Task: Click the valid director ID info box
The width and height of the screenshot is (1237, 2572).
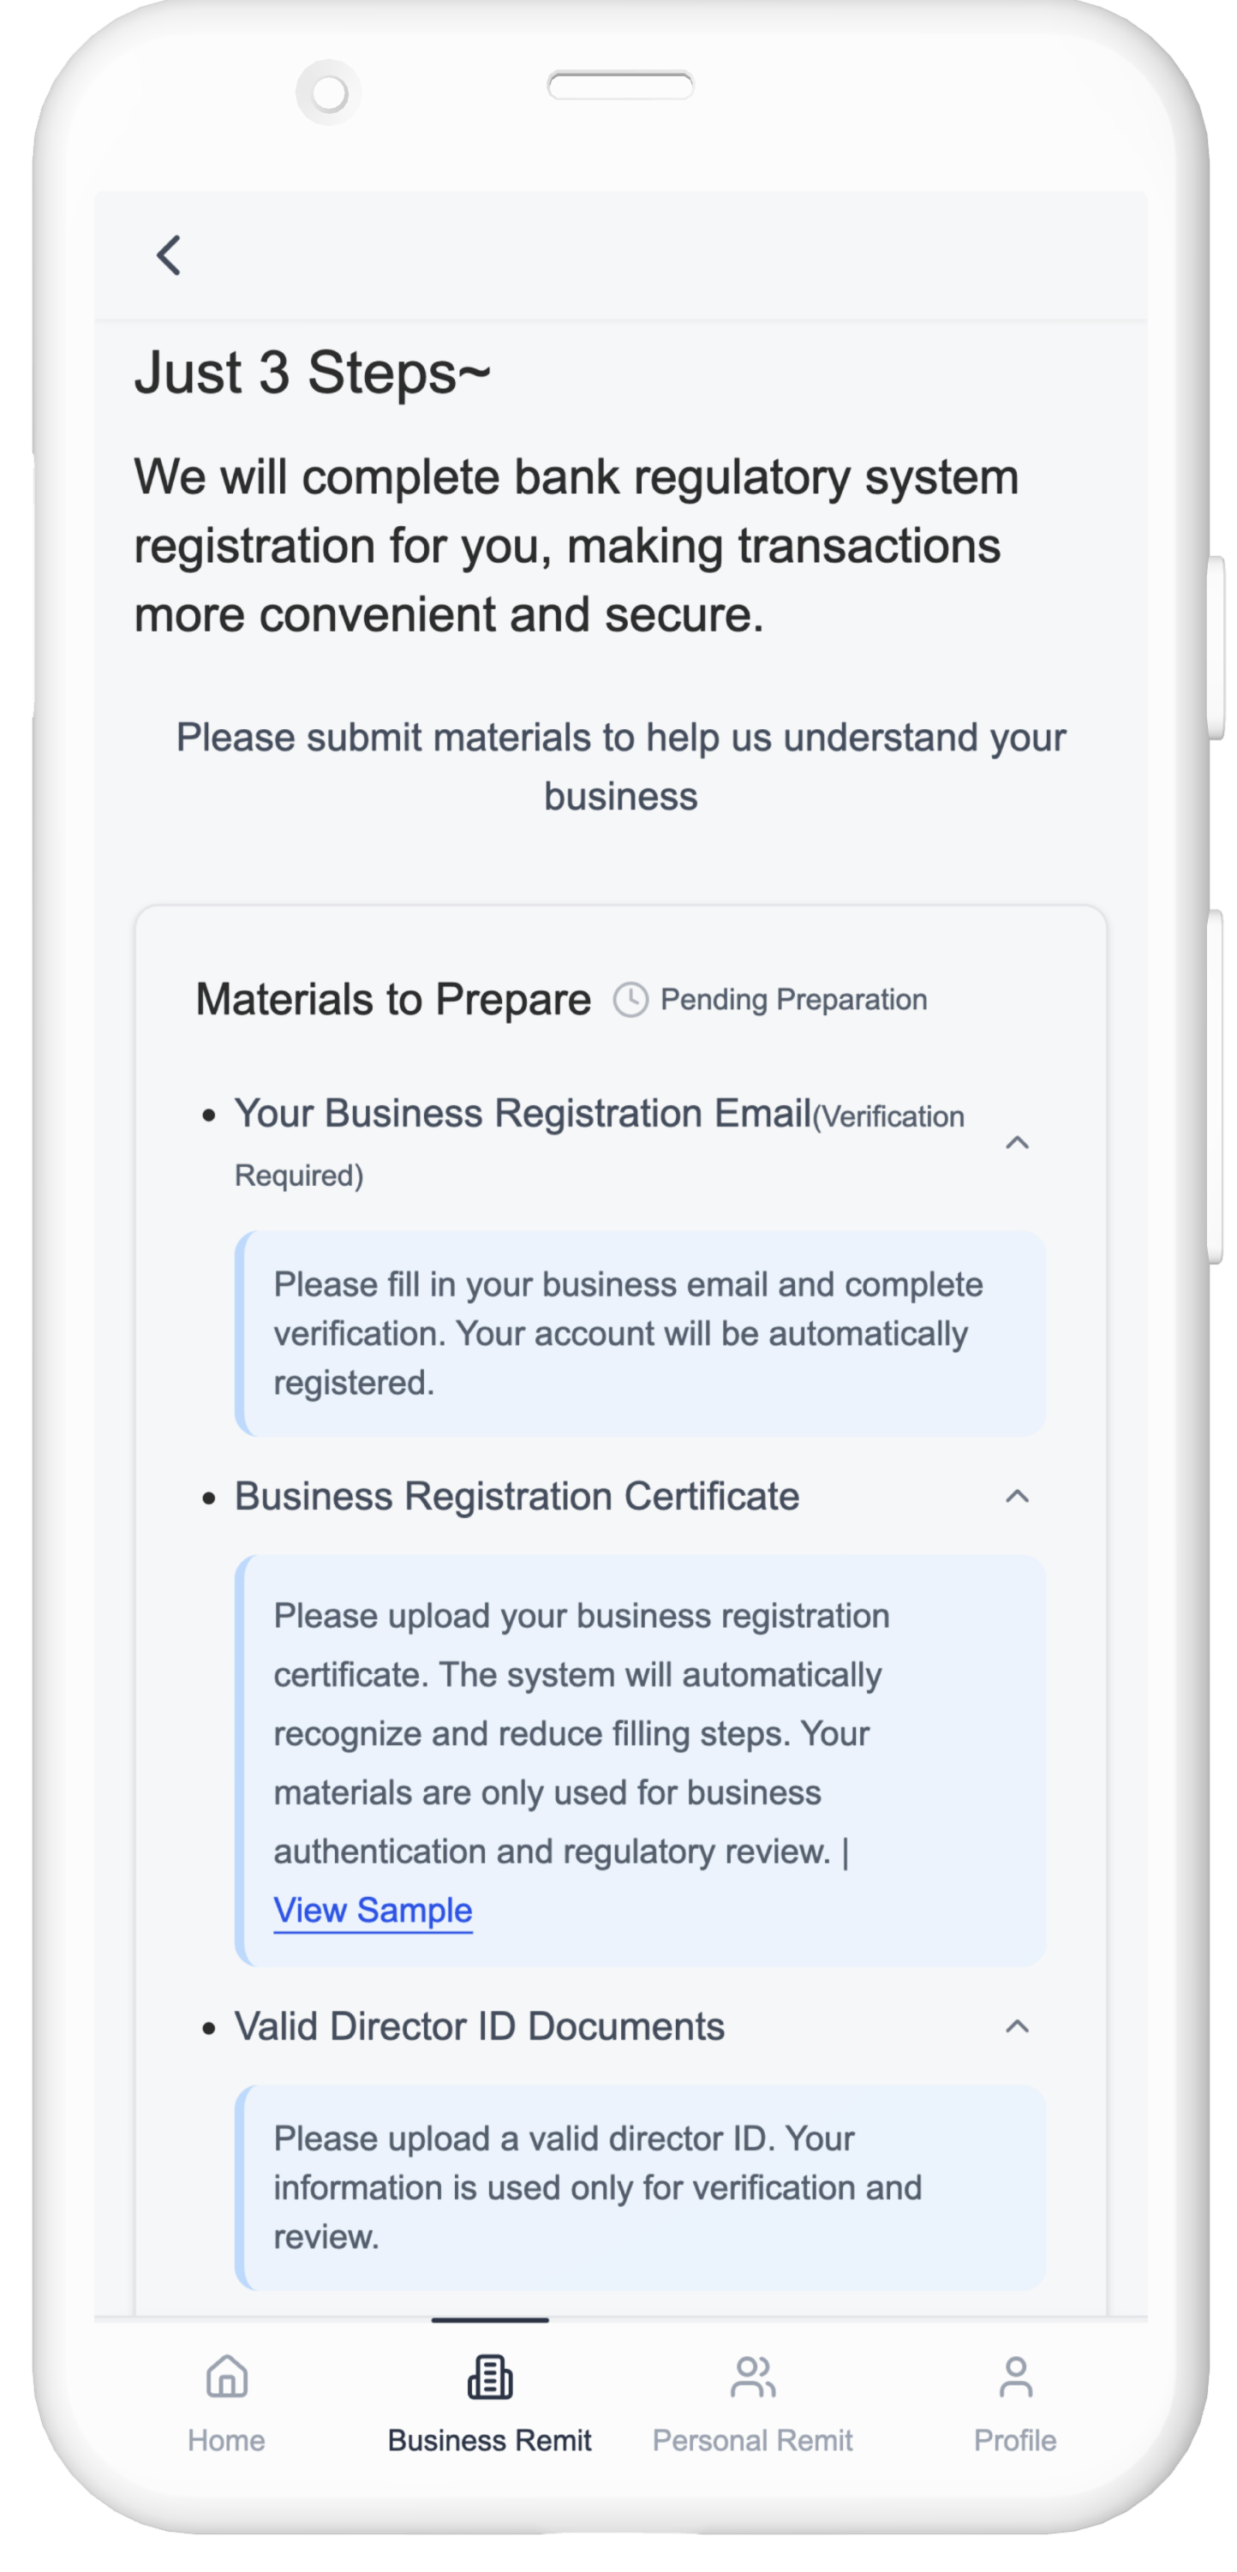Action: tap(640, 2187)
